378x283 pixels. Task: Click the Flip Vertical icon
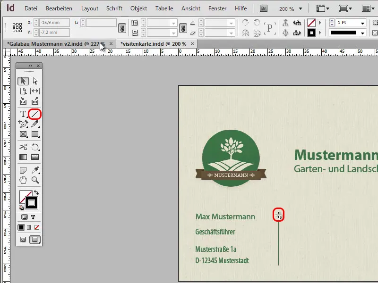257,33
